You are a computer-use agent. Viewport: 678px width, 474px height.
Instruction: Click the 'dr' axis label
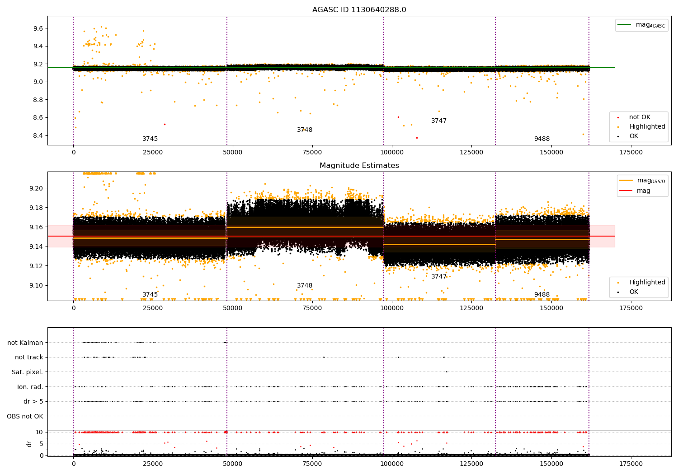[29, 444]
